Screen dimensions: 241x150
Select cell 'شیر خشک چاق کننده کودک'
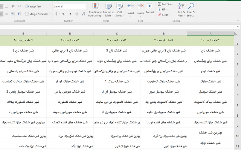70,123
